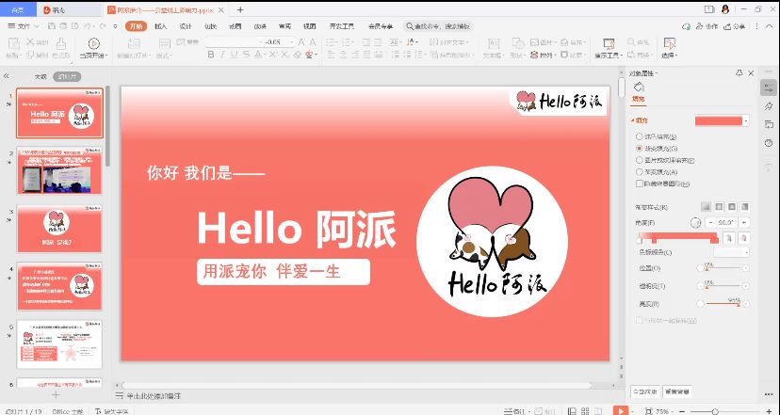Click the Cut scissors icon

pos(30,41)
